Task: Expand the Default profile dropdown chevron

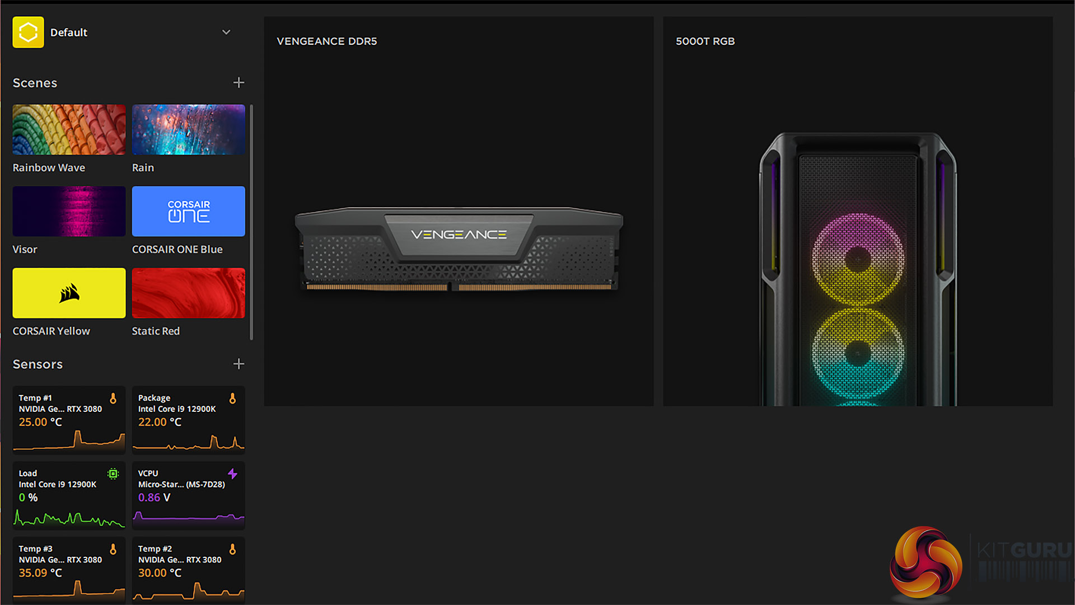Action: [226, 32]
